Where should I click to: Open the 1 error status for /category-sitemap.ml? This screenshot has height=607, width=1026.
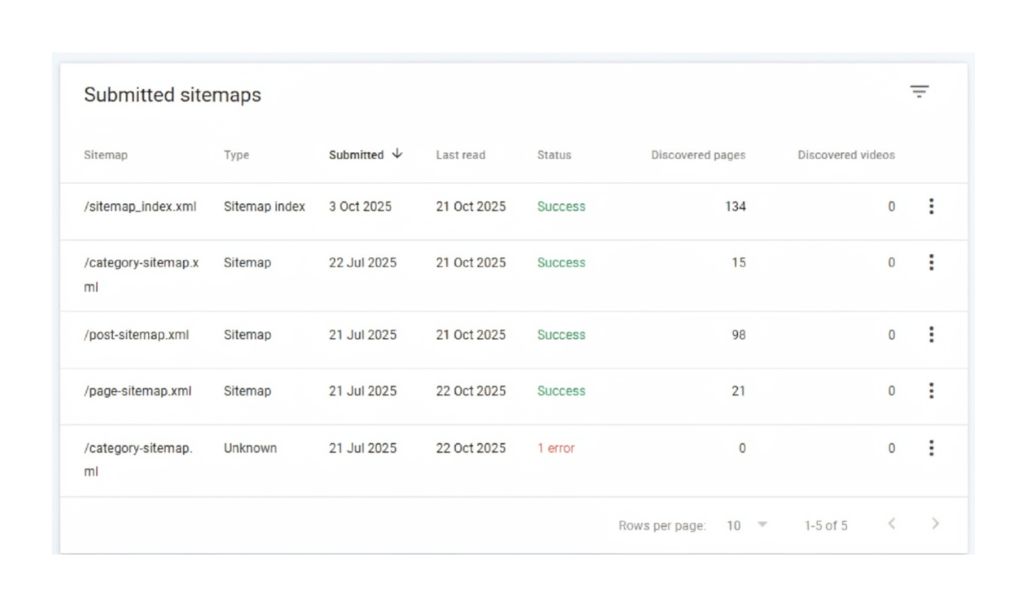(x=555, y=448)
